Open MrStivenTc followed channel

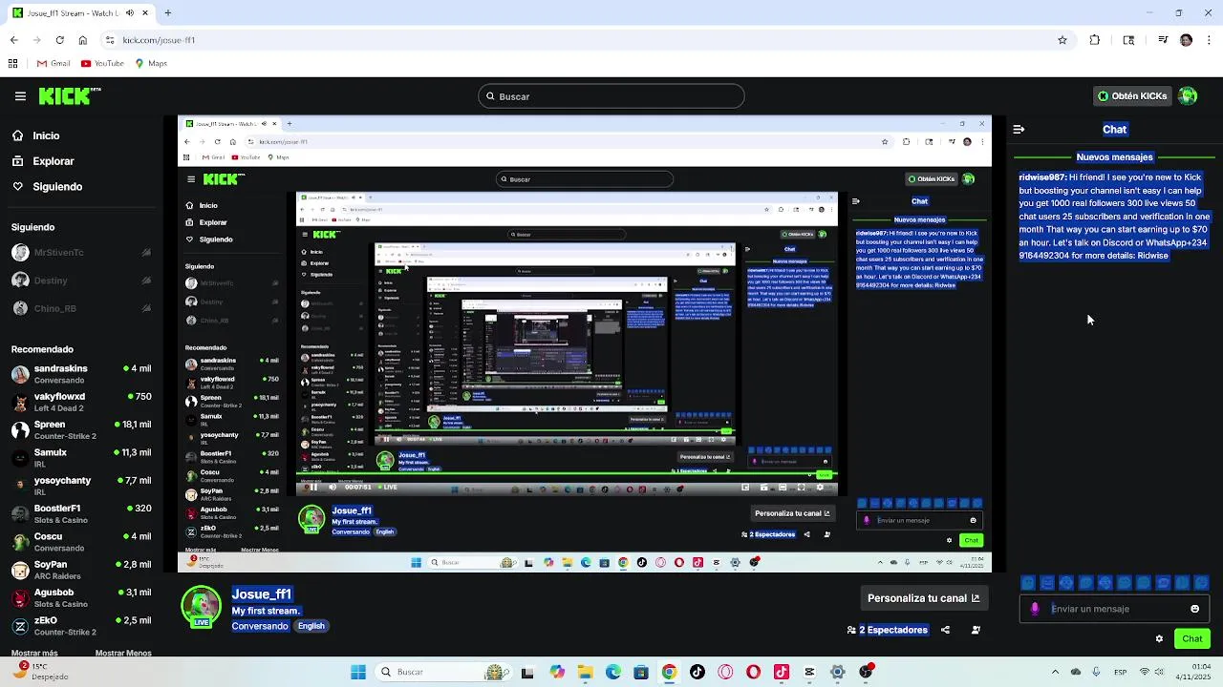(81, 253)
